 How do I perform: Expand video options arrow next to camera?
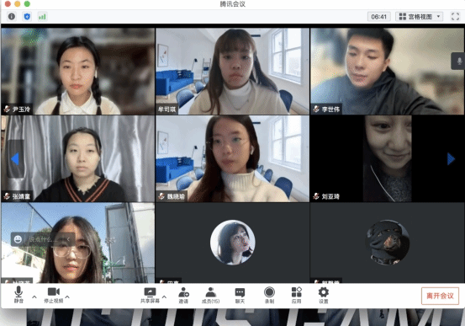coord(67,297)
